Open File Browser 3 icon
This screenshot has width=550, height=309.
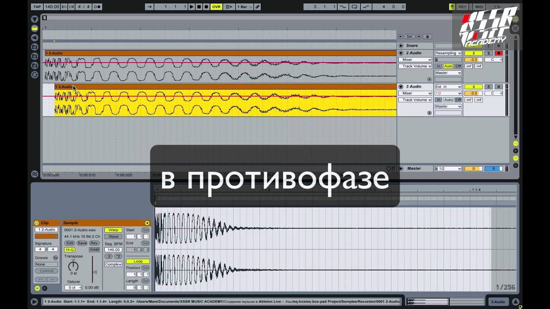point(34,66)
